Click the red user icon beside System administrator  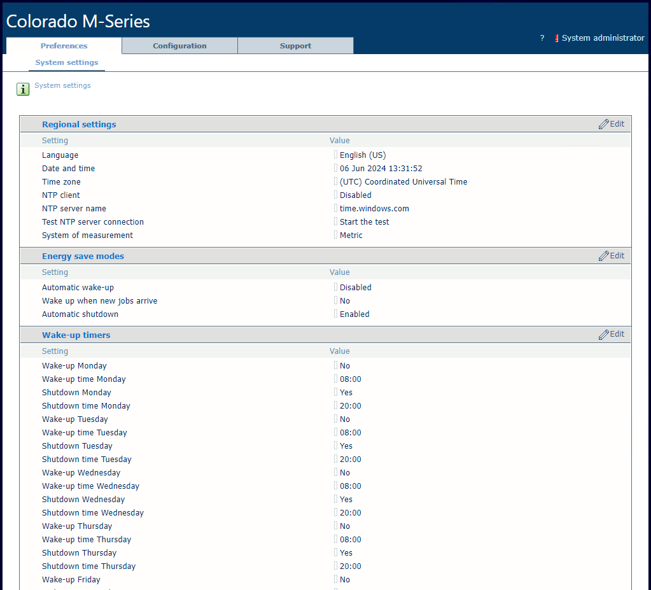(557, 38)
